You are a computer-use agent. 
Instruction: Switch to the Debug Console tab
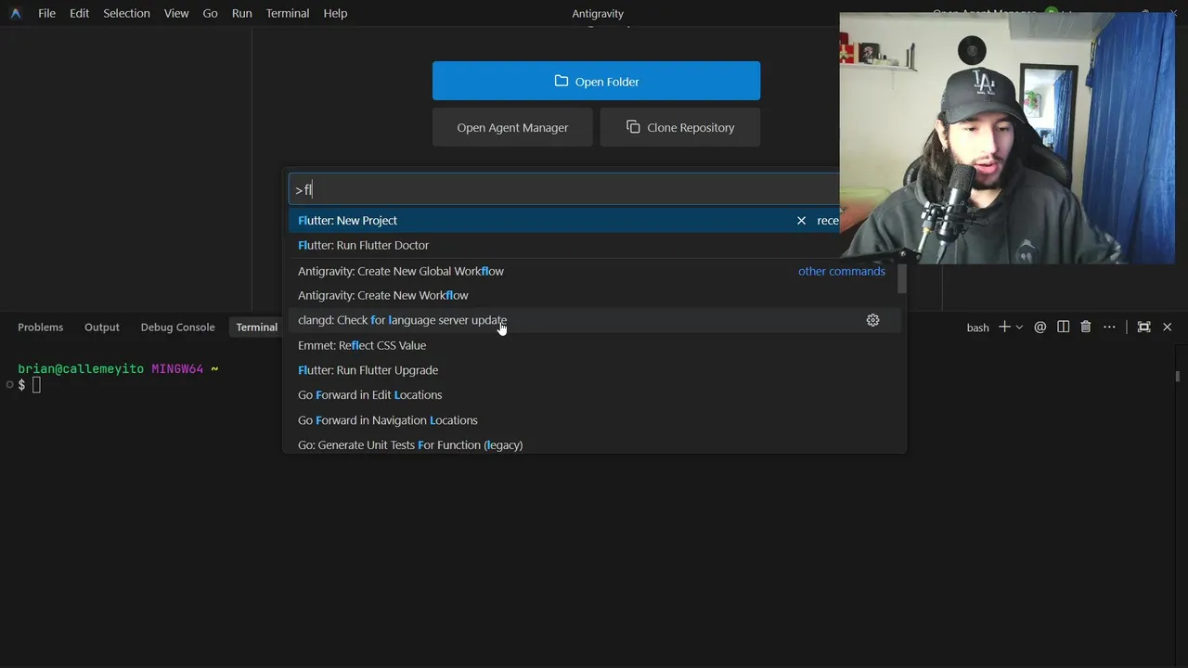177,328
